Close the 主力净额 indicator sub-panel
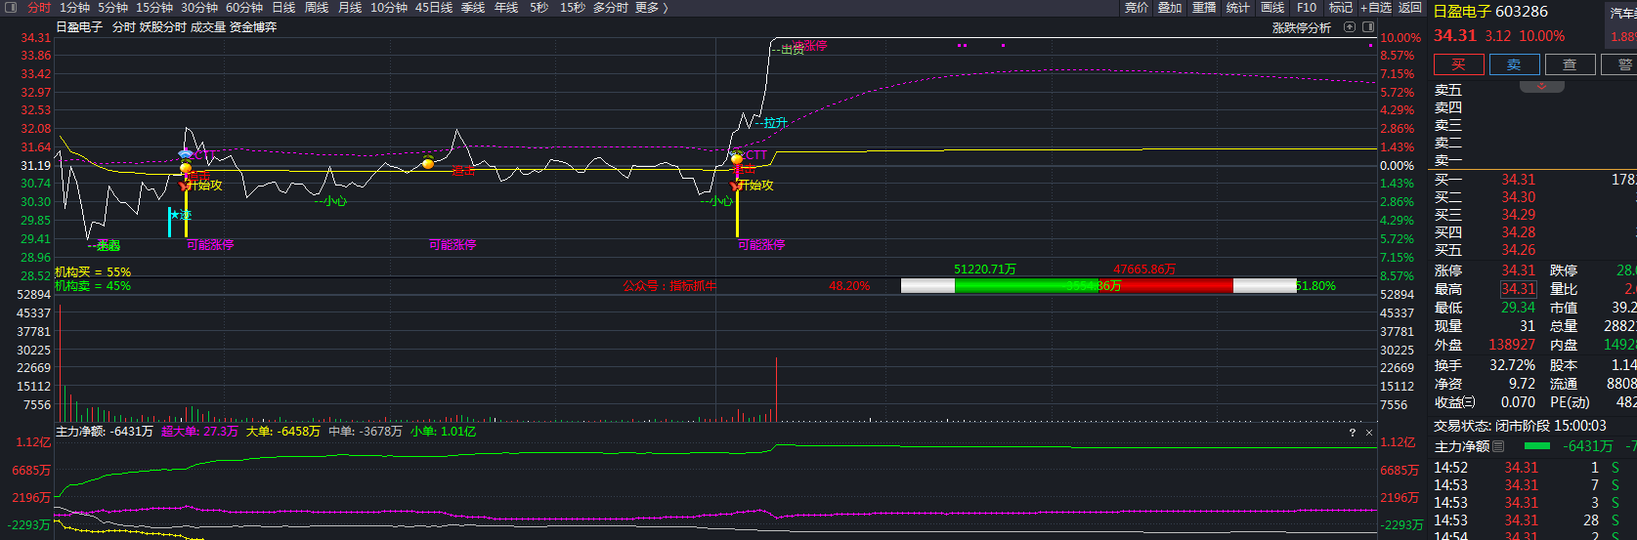The width and height of the screenshot is (1637, 540). coord(1369,433)
